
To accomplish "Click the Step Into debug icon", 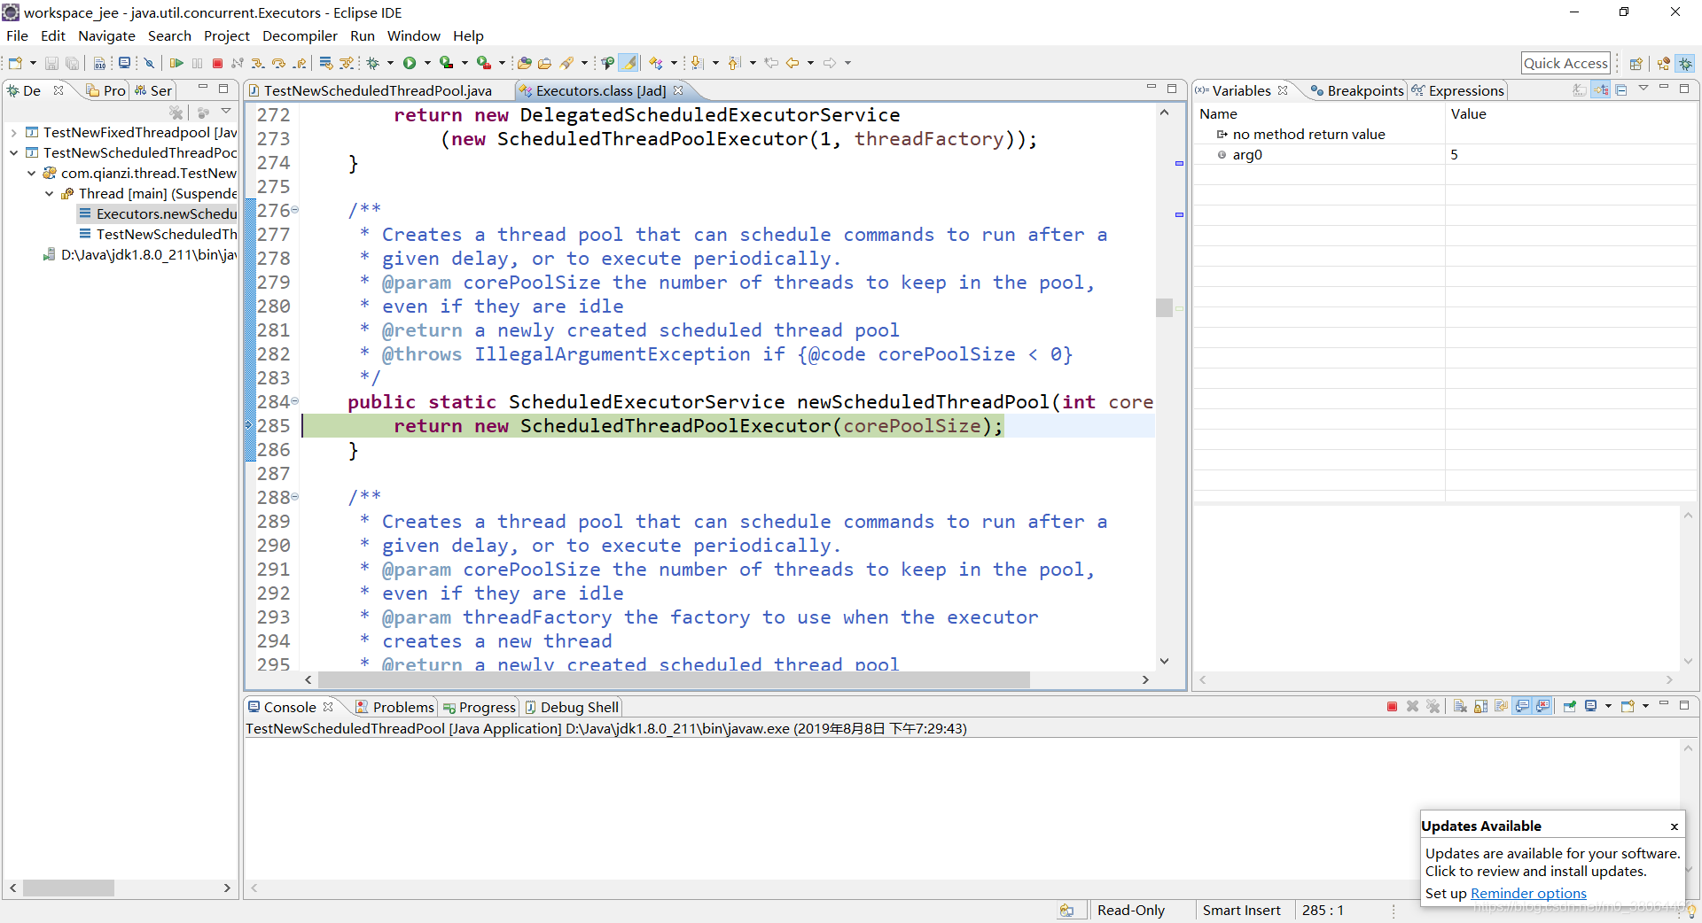I will (258, 62).
